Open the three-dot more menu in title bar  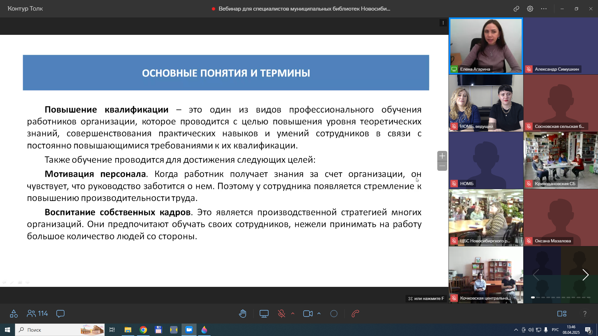click(544, 9)
